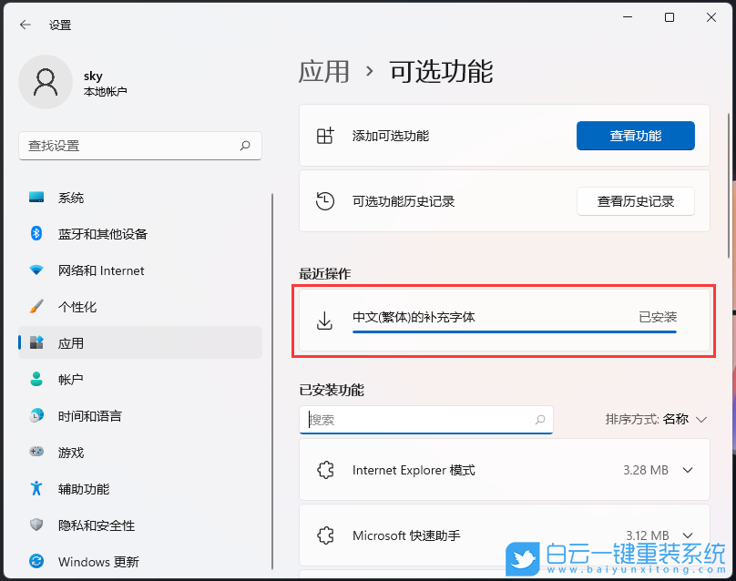Select the shield icon for 隐私和安全性
Image resolution: width=736 pixels, height=581 pixels.
click(36, 525)
